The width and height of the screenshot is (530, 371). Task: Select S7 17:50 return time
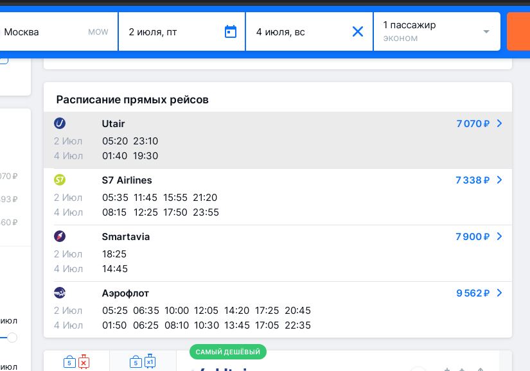click(x=175, y=212)
